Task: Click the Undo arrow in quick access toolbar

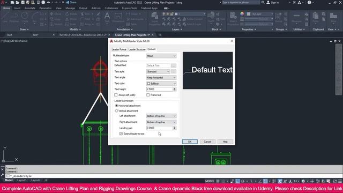Action: tap(48, 2)
